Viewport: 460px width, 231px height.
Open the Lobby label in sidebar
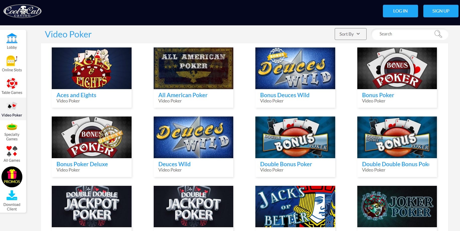tap(12, 47)
